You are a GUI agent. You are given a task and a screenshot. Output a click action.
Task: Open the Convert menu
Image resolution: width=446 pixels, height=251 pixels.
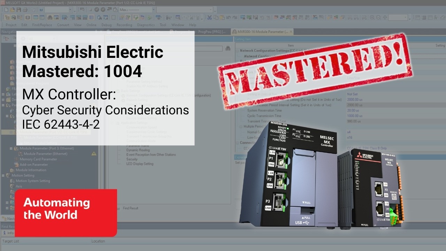(x=63, y=25)
